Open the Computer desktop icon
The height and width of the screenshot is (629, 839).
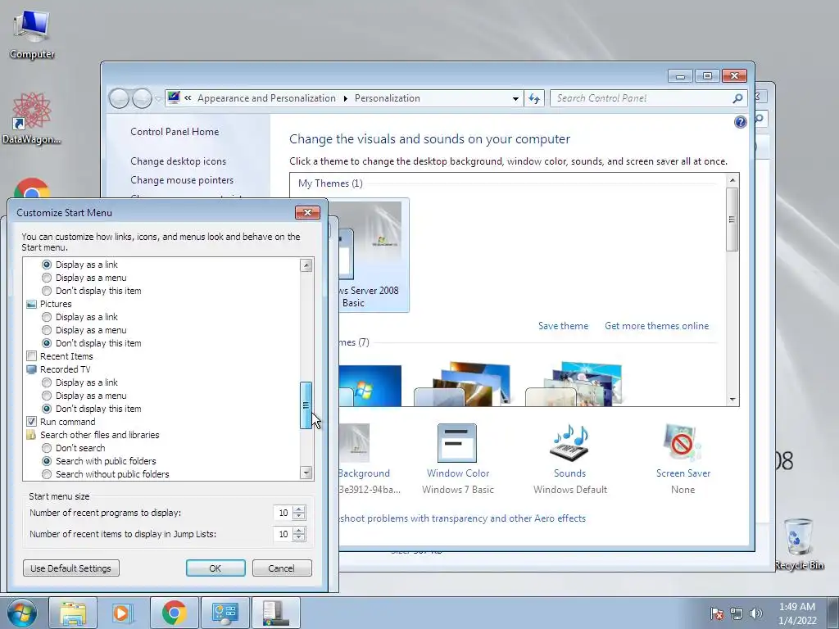click(x=32, y=33)
